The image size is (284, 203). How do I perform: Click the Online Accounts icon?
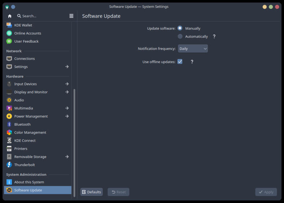[x=9, y=33]
